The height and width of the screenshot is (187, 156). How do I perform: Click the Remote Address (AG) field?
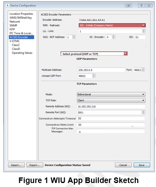(x=111, y=106)
